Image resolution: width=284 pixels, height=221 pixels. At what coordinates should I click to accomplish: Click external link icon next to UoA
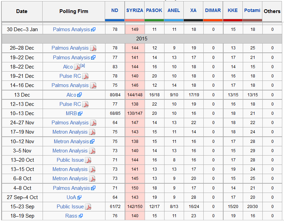click(x=79, y=197)
